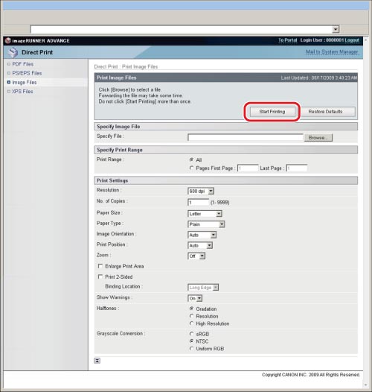The width and height of the screenshot is (372, 392).
Task: Click the return-to-top arrow icon
Action: [x=97, y=361]
